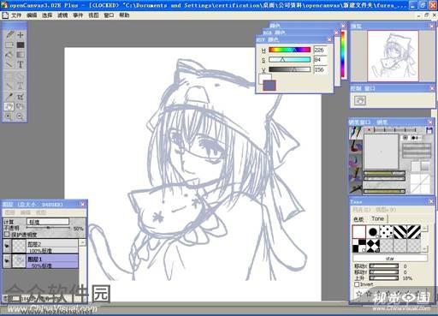Choose the rotate canvas tool
The height and width of the screenshot is (316, 438).
[21, 107]
